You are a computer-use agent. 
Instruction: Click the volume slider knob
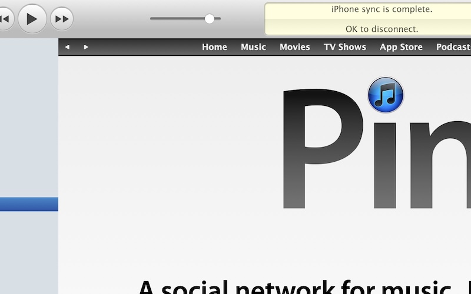(x=210, y=19)
